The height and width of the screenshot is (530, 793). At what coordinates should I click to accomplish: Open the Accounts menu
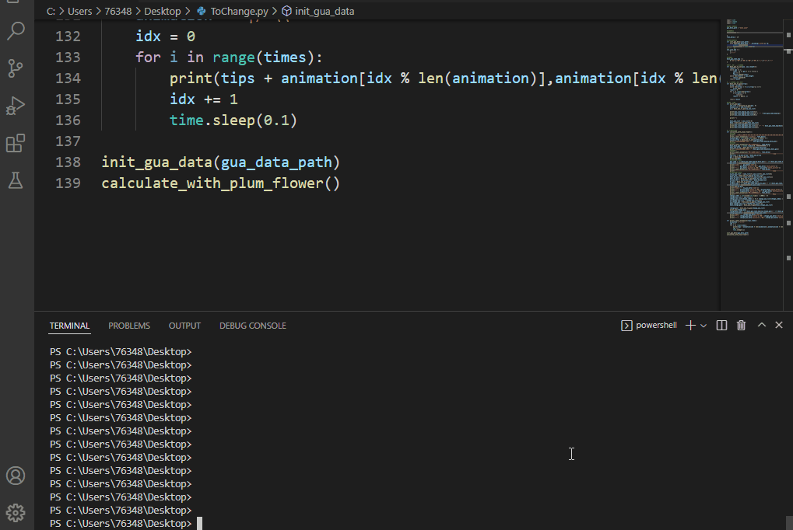coord(16,476)
